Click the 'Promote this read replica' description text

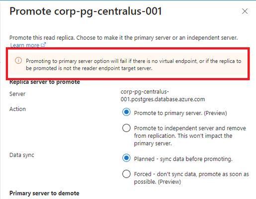pos(123,38)
